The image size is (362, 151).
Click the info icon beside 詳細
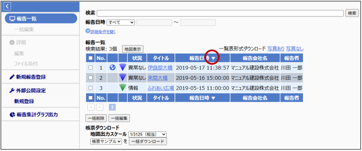pos(11,42)
